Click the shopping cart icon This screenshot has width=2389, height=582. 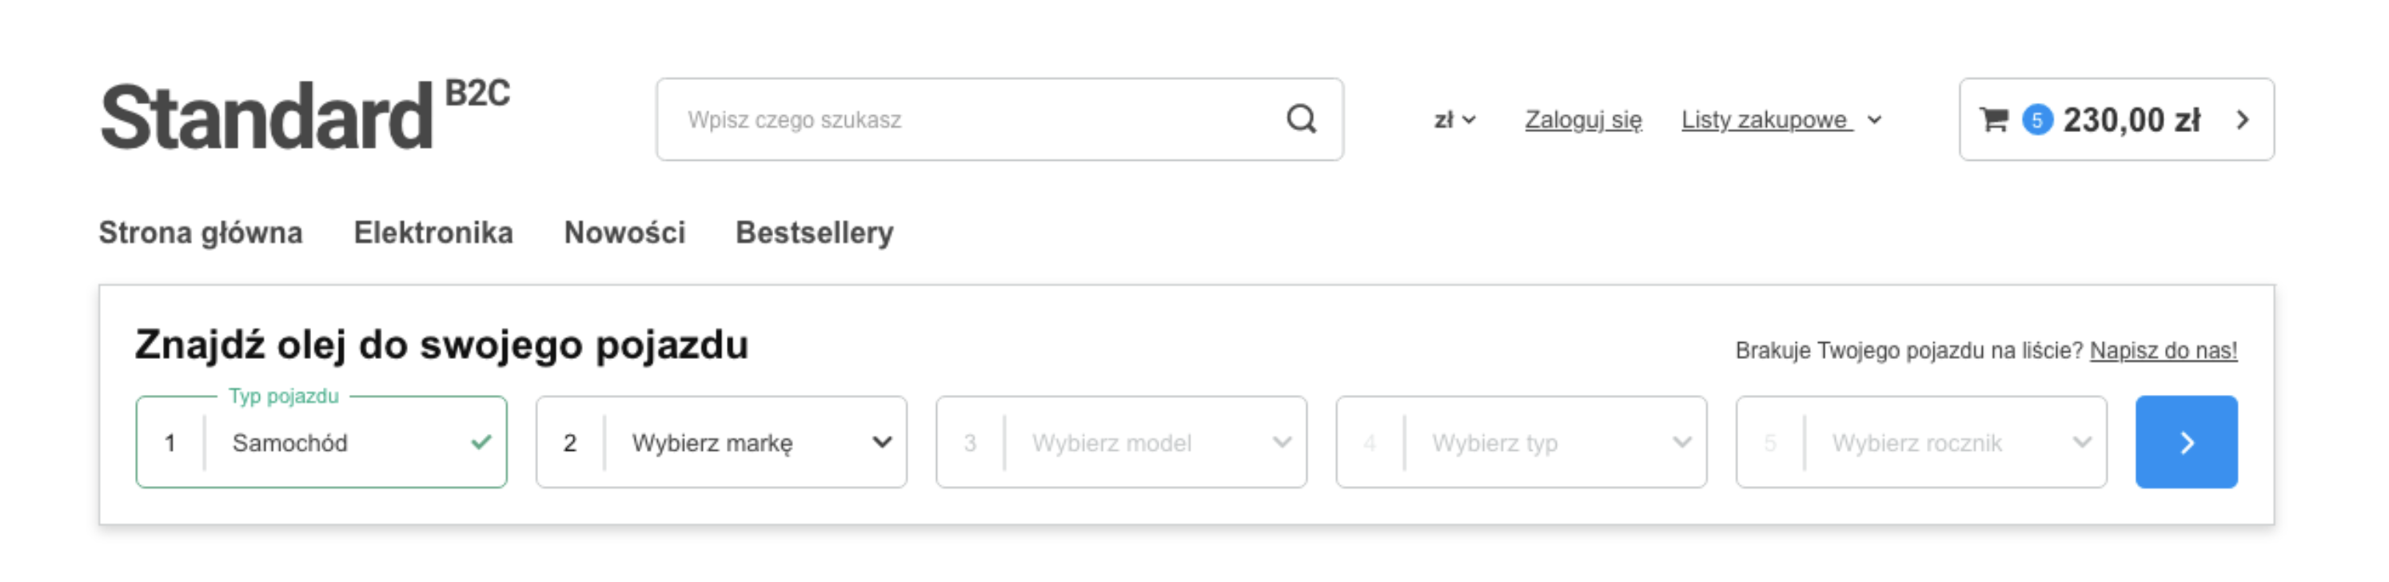pos(1993,120)
